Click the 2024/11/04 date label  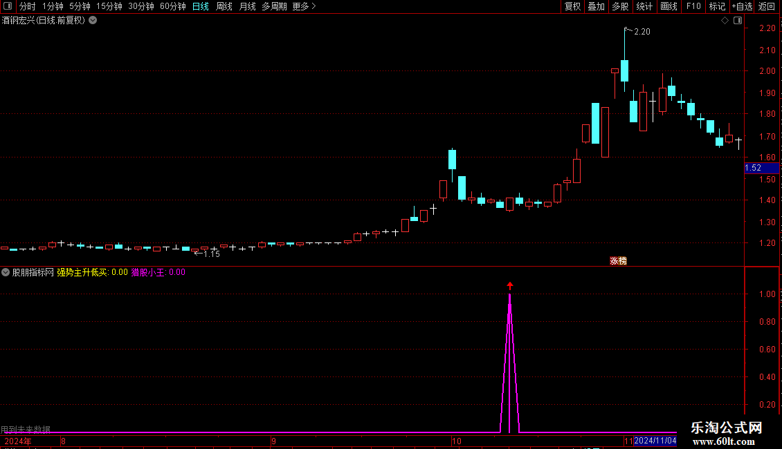pos(655,441)
